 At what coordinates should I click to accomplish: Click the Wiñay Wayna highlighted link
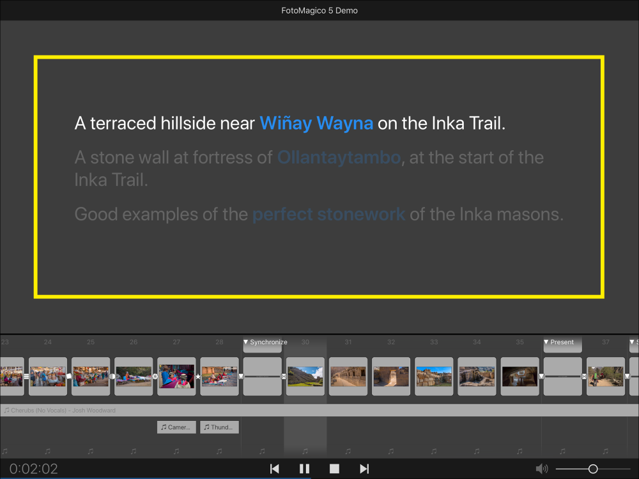point(316,123)
